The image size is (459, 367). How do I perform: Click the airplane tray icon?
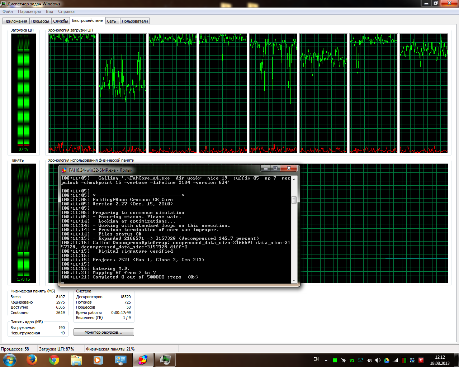(x=343, y=360)
